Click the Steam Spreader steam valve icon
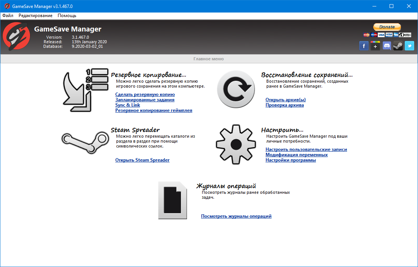Viewport: 418px width, 267px height. click(x=85, y=142)
